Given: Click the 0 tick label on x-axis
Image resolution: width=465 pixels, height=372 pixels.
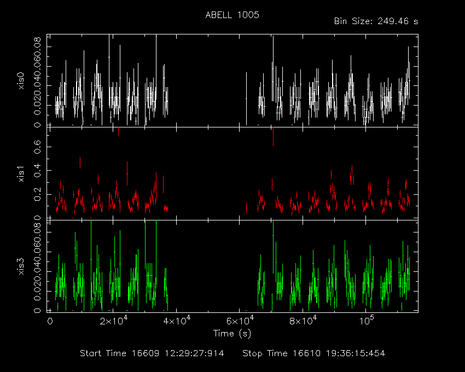Looking at the screenshot, I should pyautogui.click(x=50, y=322).
